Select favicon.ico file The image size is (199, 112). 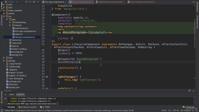15,40
